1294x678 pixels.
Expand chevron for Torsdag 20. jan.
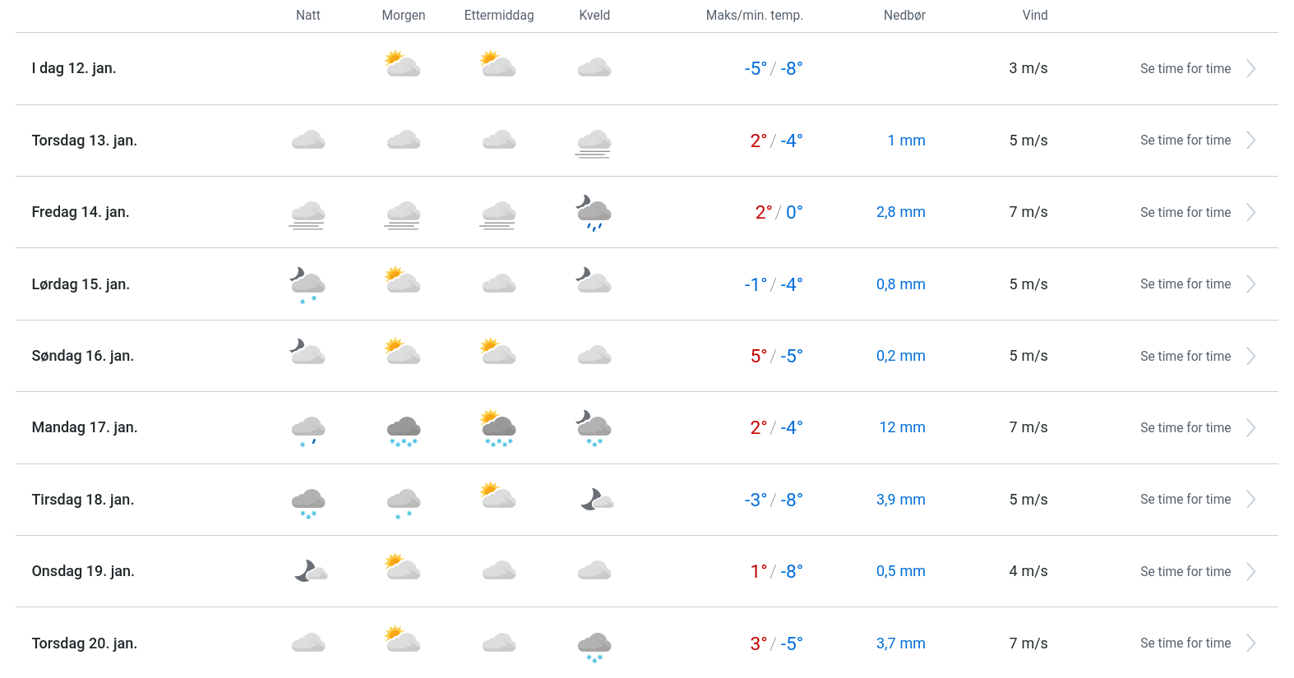click(1250, 643)
